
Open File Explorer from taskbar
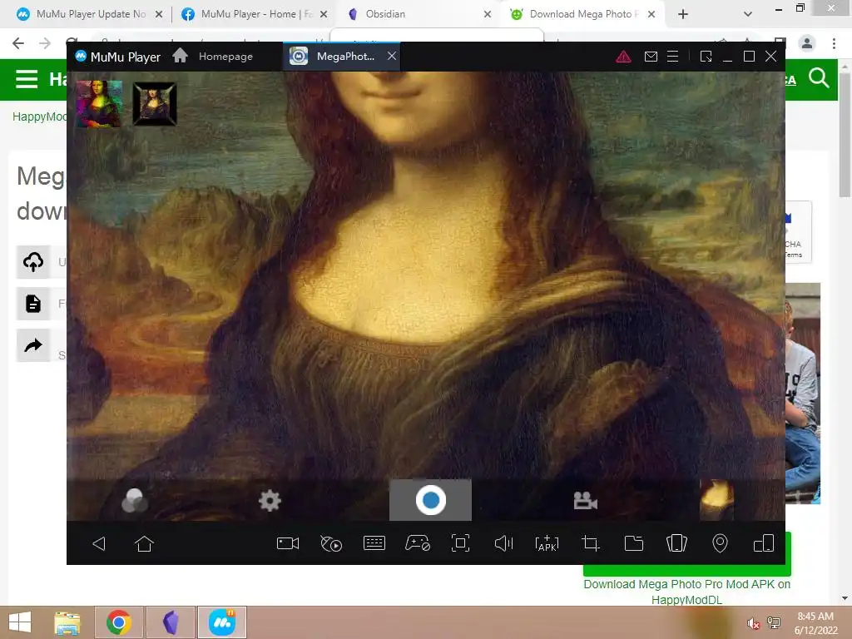pyautogui.click(x=67, y=622)
